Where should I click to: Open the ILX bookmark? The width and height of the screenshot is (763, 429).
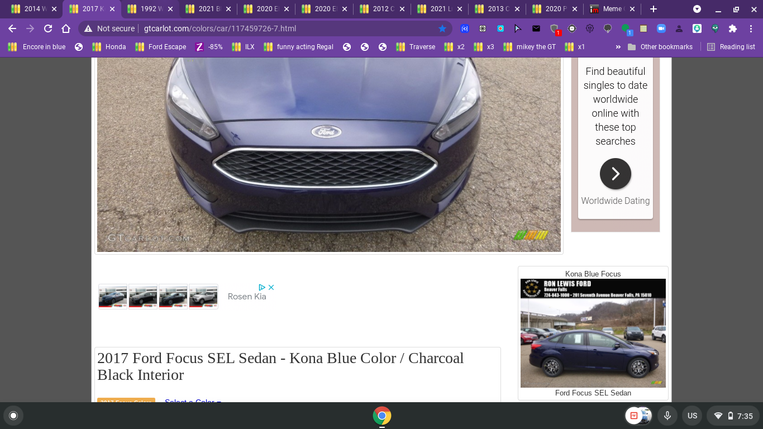(x=244, y=47)
